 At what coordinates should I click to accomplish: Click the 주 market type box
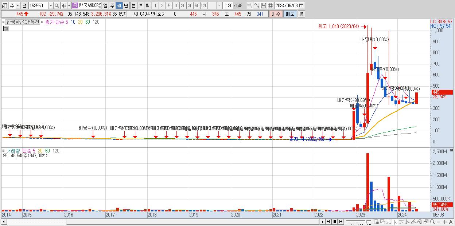tap(12, 5)
